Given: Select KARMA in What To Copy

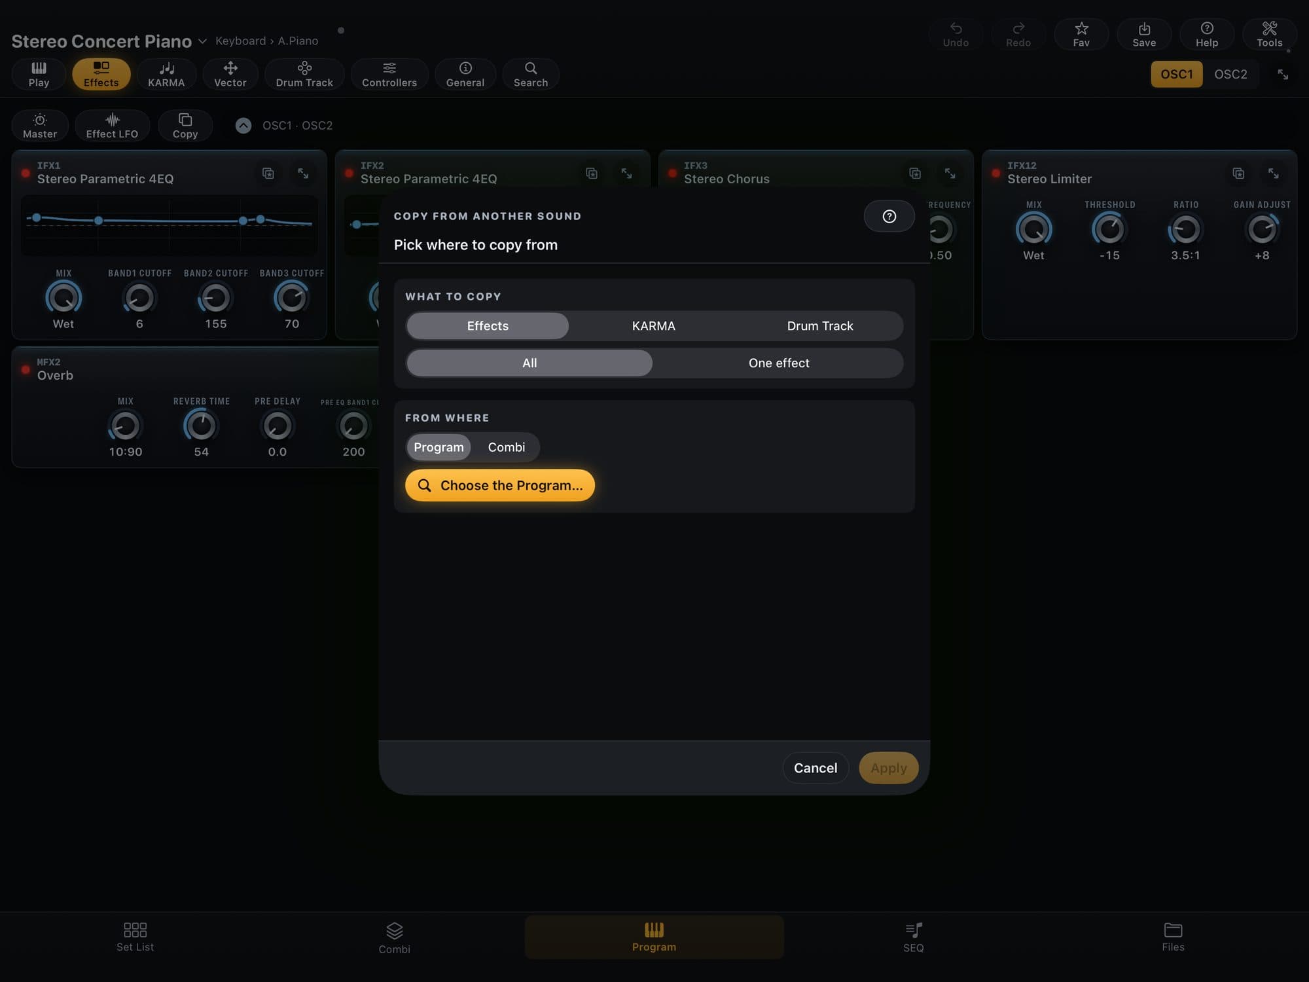Looking at the screenshot, I should [653, 326].
